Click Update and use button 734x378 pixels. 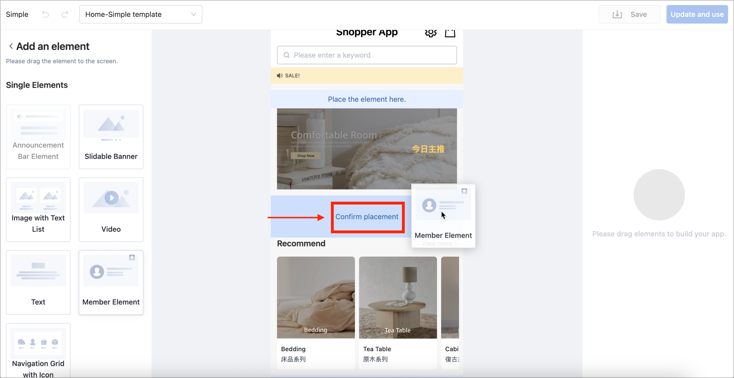[x=697, y=14]
